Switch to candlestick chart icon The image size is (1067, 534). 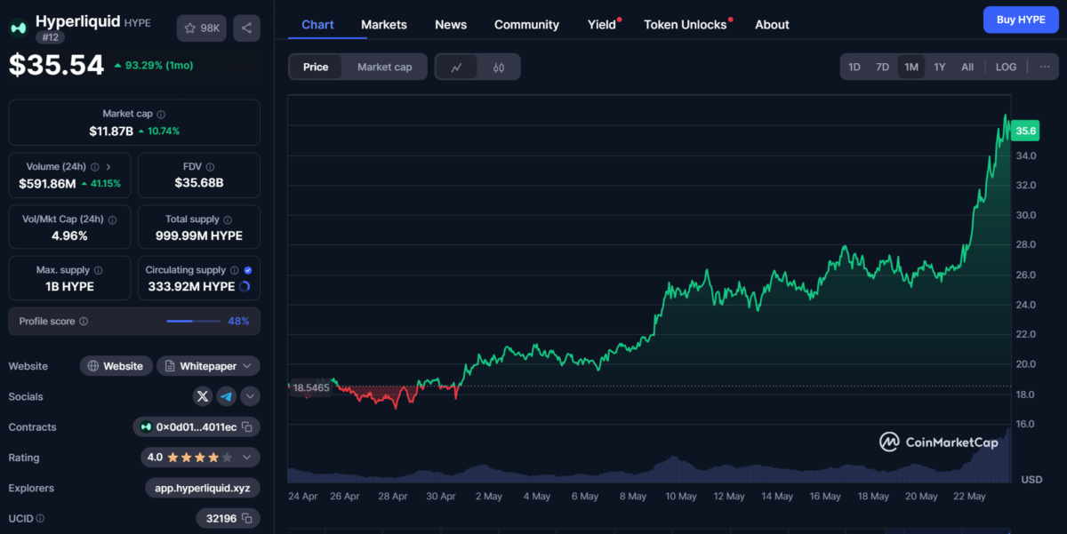point(498,68)
